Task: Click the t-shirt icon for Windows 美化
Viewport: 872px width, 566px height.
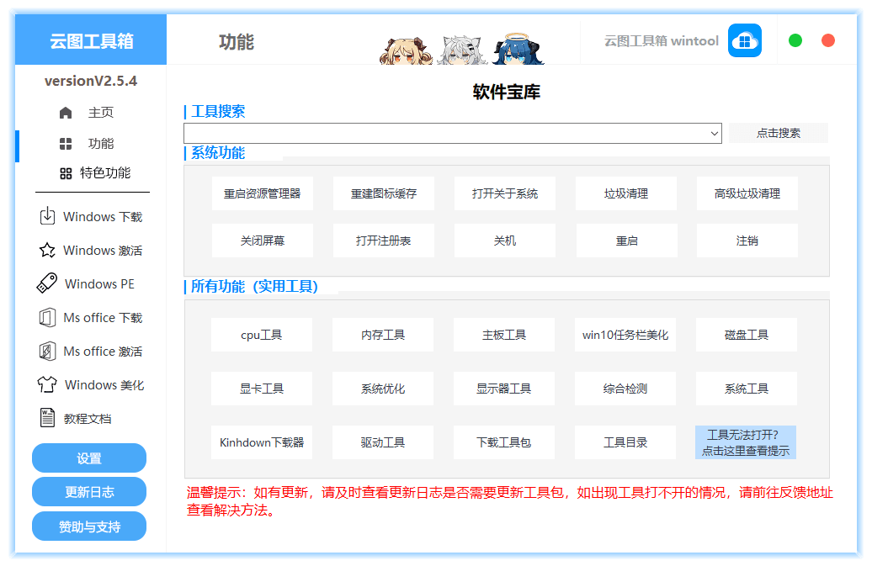Action: (x=47, y=384)
